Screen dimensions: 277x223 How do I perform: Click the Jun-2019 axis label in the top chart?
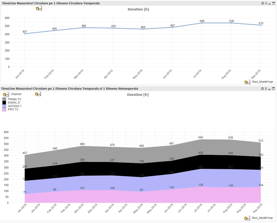167,74
